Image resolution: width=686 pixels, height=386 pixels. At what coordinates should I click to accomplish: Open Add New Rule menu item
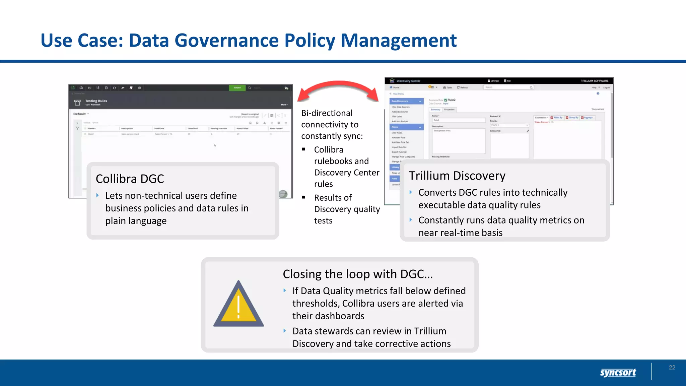coord(399,137)
